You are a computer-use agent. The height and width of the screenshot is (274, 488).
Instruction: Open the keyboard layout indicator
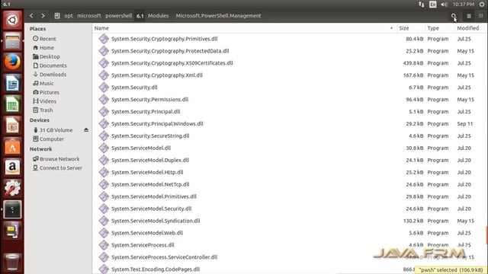[x=432, y=5]
